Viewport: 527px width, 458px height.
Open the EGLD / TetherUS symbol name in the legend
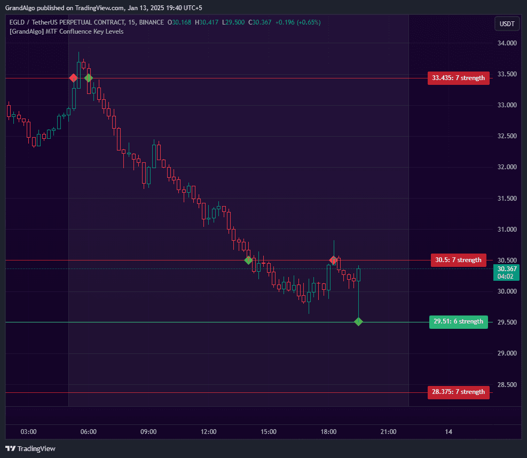point(32,22)
